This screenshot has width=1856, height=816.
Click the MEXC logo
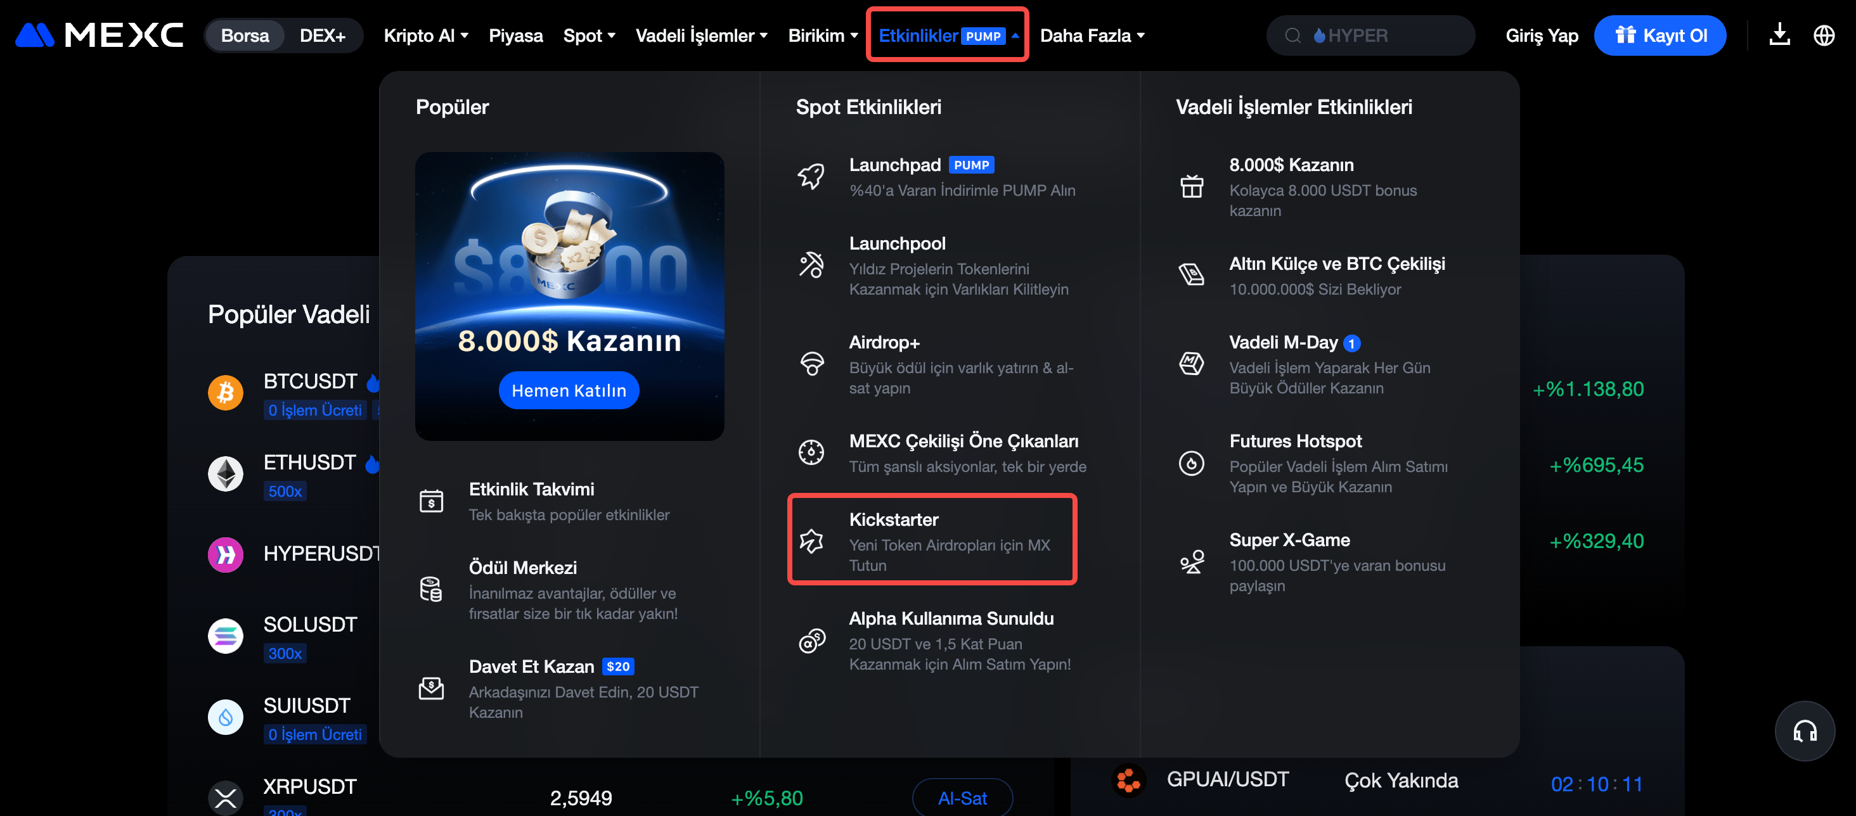click(100, 35)
